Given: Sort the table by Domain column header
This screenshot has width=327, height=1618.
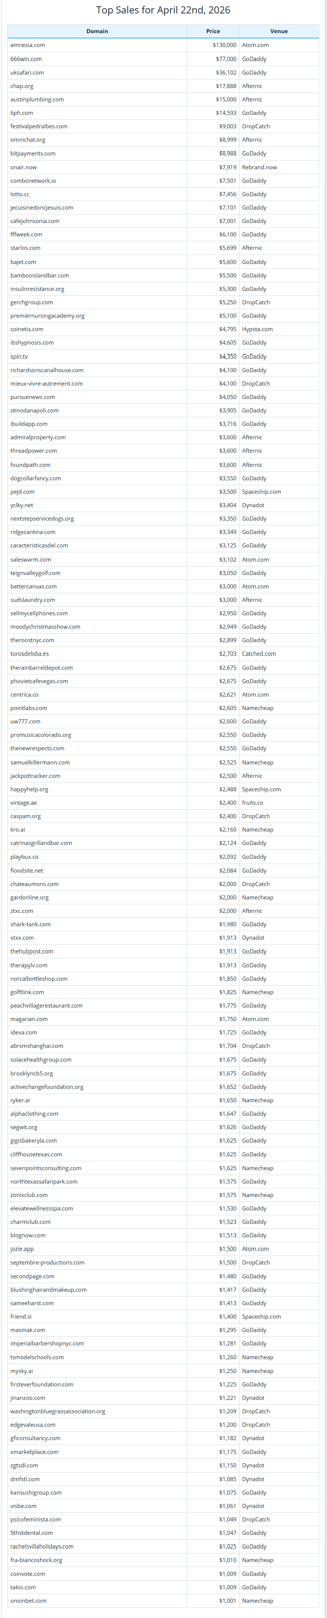Looking at the screenshot, I should 97,31.
